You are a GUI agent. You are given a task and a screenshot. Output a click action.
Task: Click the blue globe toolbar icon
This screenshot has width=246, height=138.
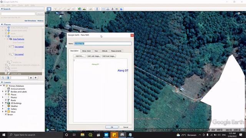click(x=121, y=9)
